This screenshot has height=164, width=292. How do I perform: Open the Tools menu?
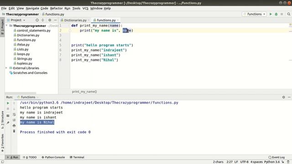tap(76, 8)
